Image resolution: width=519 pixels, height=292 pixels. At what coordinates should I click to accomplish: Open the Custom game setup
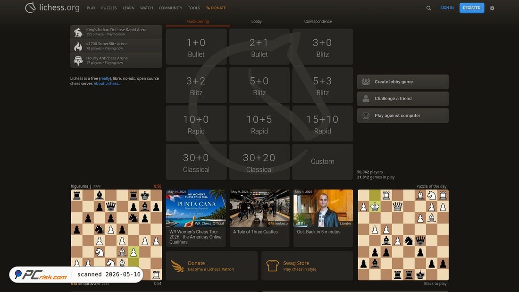coord(323,162)
